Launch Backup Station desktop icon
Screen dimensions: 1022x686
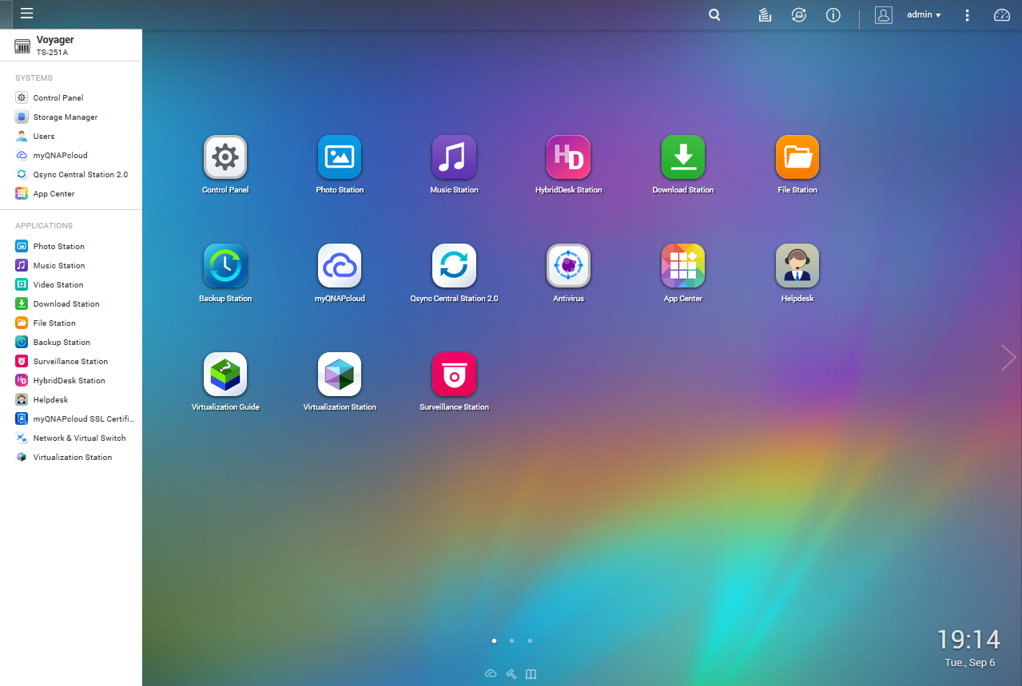pyautogui.click(x=225, y=265)
